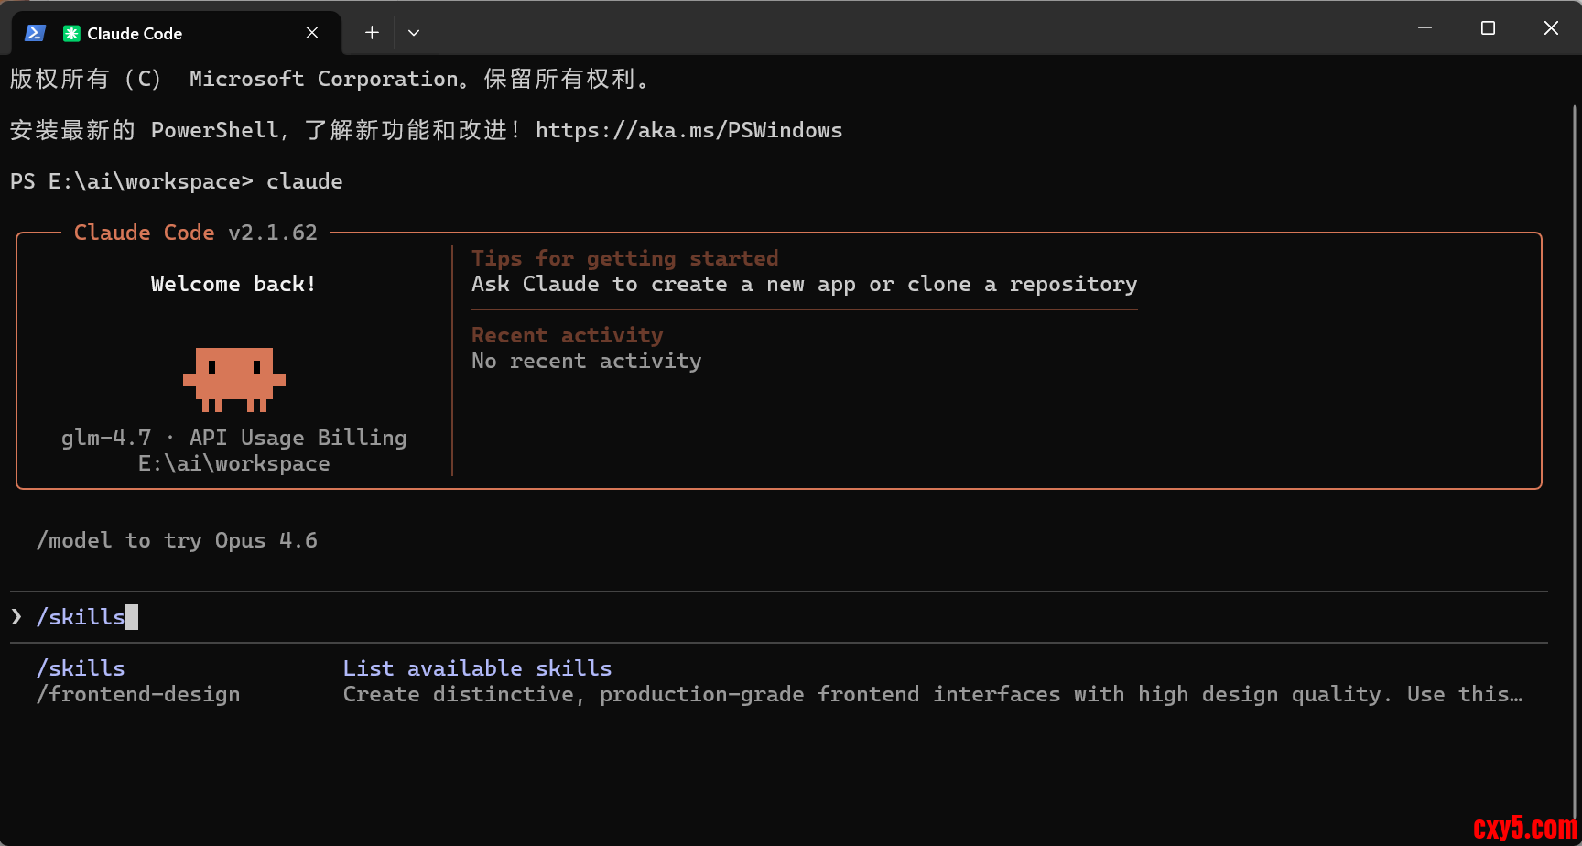The image size is (1582, 846).
Task: Expand the new tab profile dropdown
Action: click(x=414, y=33)
